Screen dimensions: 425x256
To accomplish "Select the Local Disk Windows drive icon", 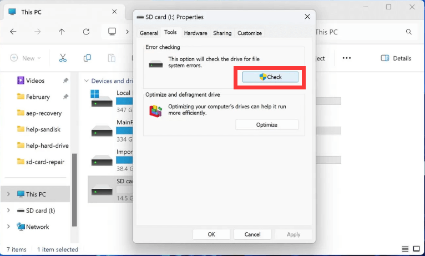I will coord(101,98).
